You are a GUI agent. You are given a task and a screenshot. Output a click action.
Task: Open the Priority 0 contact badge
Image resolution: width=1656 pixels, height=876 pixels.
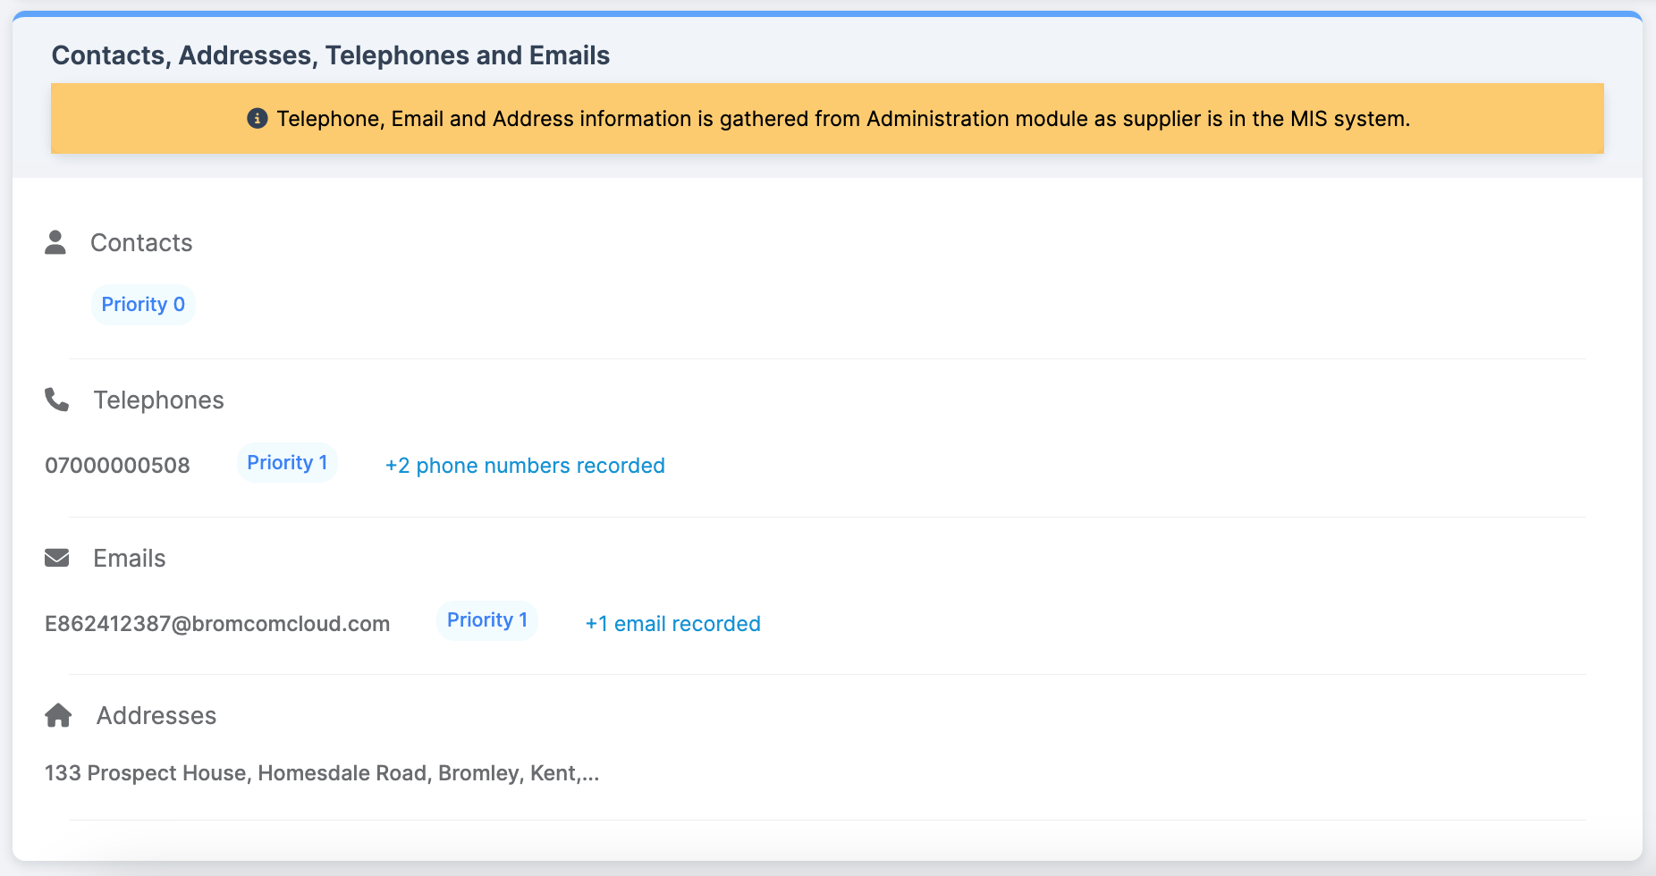143,304
